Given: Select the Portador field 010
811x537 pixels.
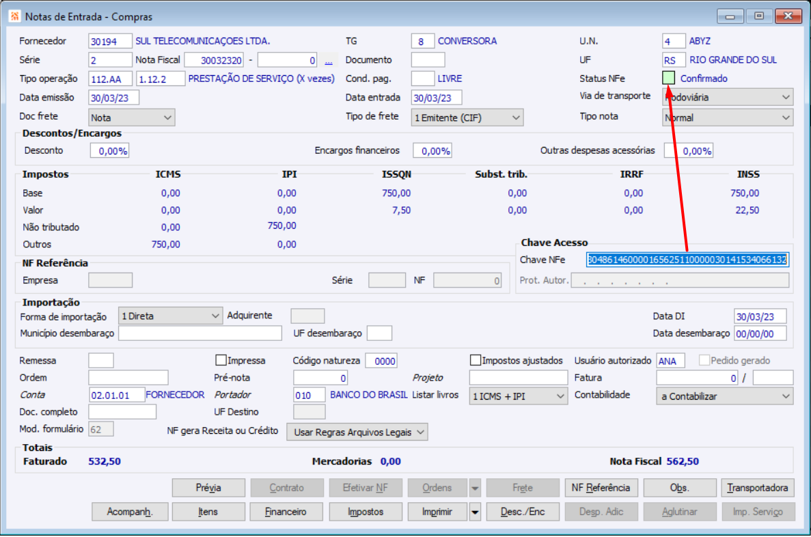Looking at the screenshot, I should [x=310, y=396].
